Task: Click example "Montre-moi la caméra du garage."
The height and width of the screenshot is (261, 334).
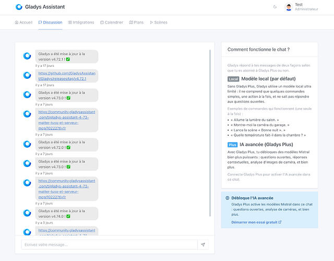Action: [260, 125]
